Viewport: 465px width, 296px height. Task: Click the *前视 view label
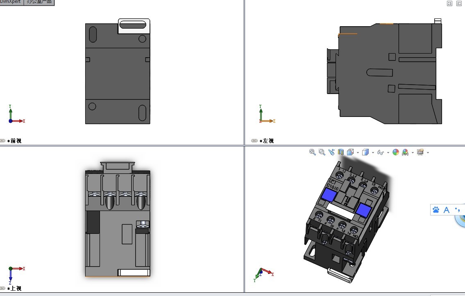(x=14, y=141)
